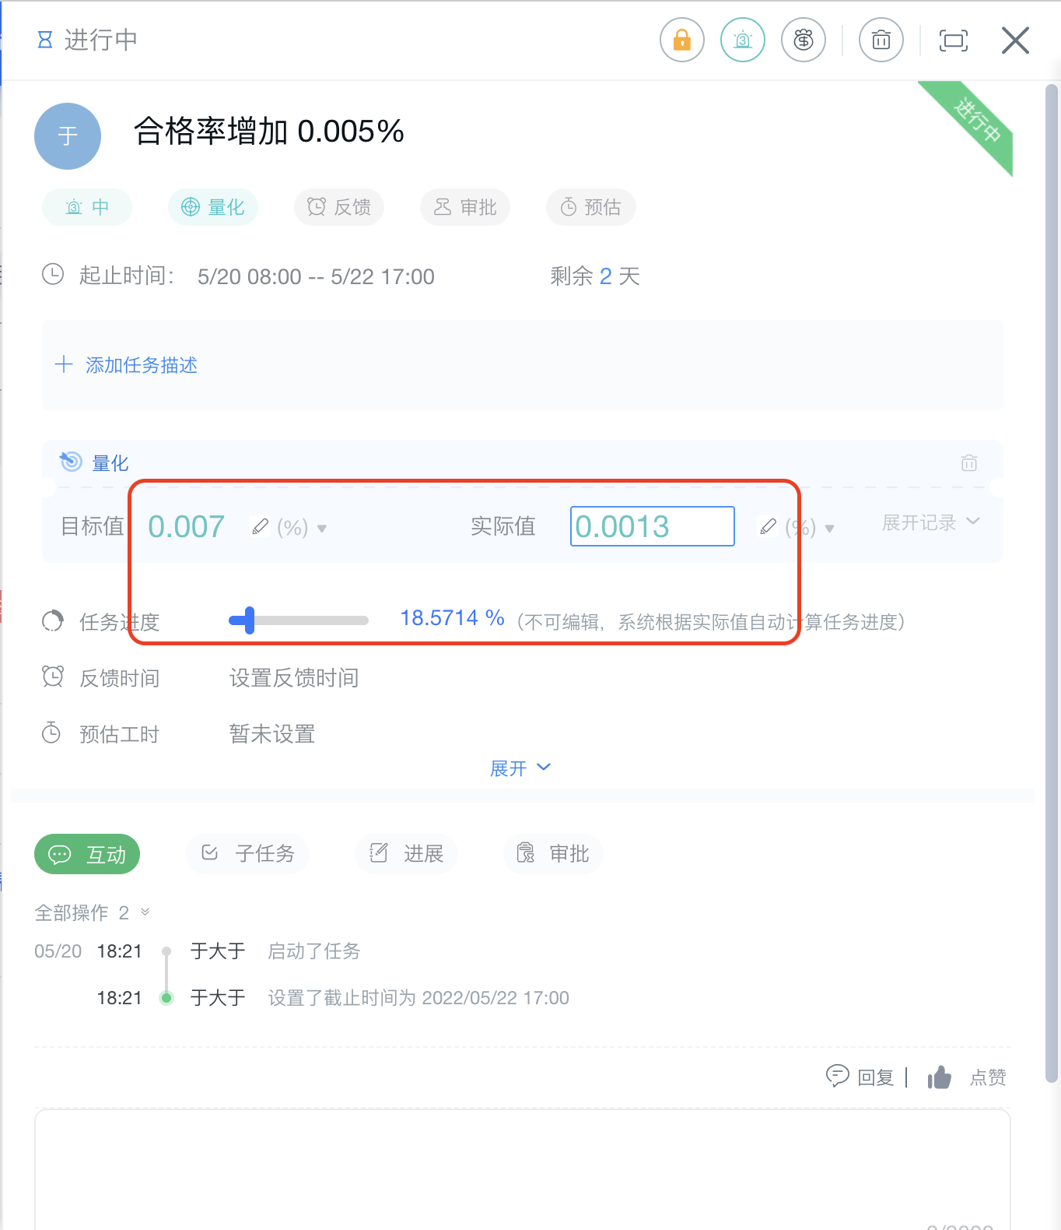Click 设置反馈时间
Viewport: 1061px width, 1230px height.
tap(294, 678)
